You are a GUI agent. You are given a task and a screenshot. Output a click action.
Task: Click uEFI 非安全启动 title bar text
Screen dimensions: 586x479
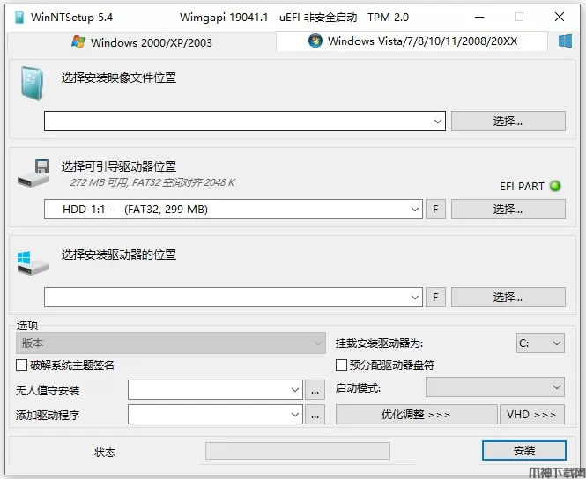pos(318,18)
